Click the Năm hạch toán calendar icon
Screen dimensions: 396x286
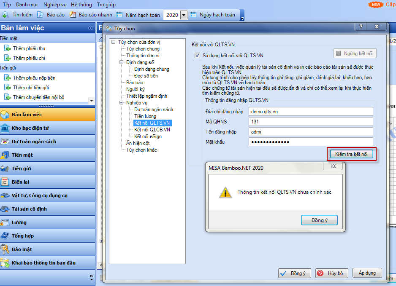[119, 15]
